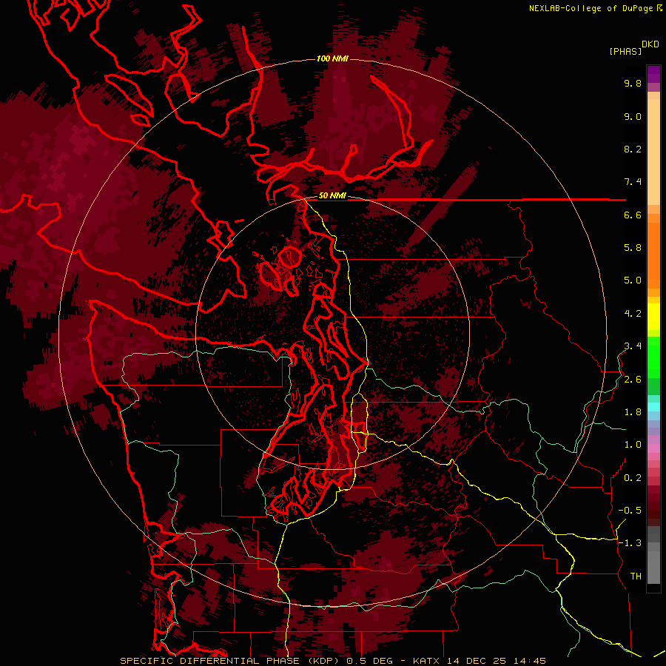Click the 3.4 legend value
Image resolution: width=666 pixels, height=666 pixels.
point(633,346)
